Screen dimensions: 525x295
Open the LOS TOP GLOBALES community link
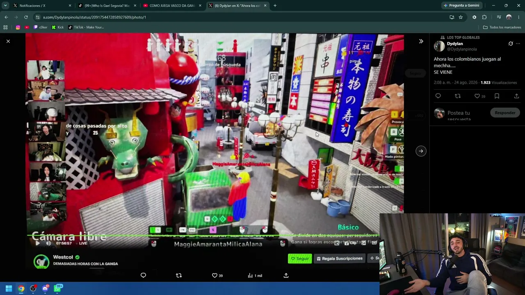coord(463,37)
